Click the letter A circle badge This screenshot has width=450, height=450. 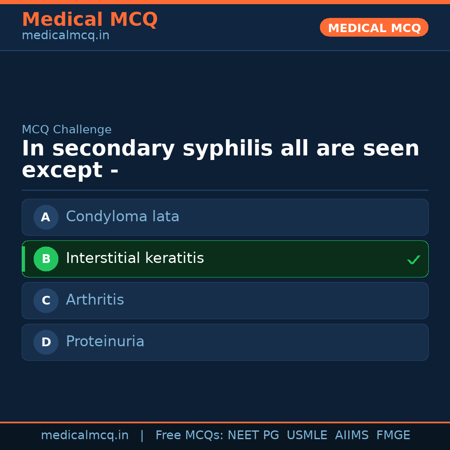46,217
